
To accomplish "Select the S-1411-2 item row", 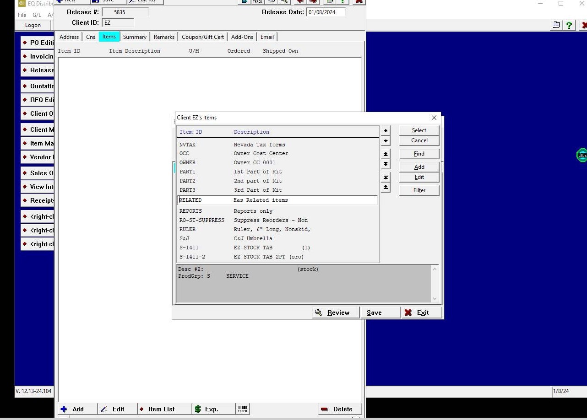I will (278, 257).
